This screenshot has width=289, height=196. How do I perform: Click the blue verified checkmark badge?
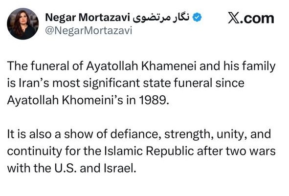pos(197,18)
